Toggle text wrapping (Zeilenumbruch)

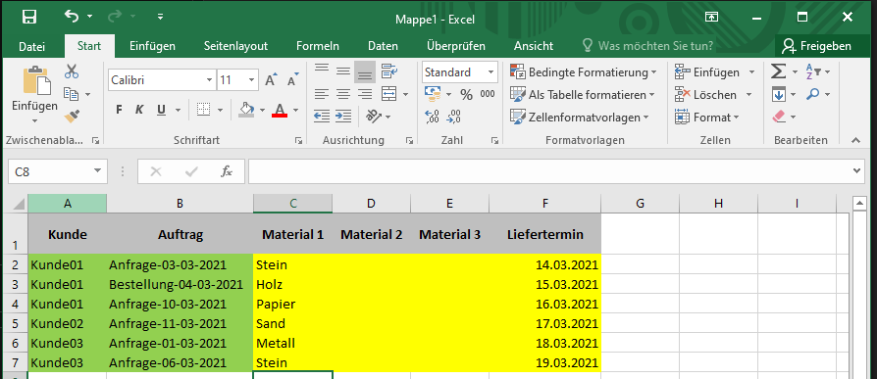(389, 71)
